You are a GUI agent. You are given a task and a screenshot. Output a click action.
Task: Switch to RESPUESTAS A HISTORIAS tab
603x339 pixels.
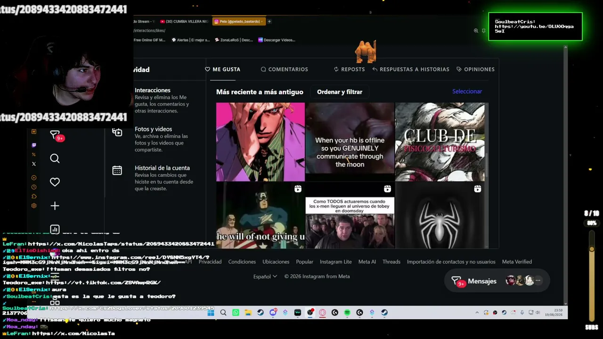point(411,69)
